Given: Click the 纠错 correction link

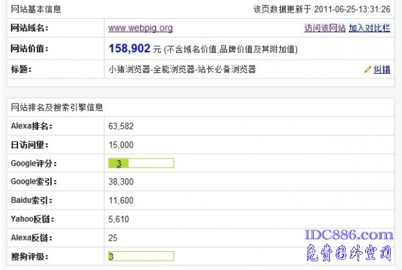Looking at the screenshot, I should pos(382,70).
